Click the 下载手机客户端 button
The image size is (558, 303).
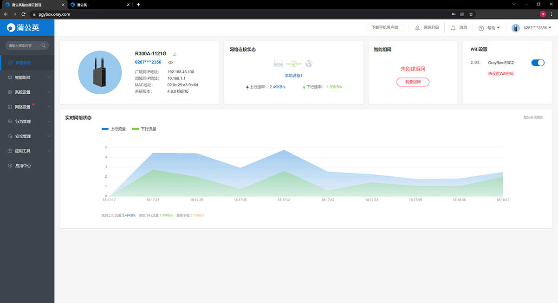click(385, 28)
